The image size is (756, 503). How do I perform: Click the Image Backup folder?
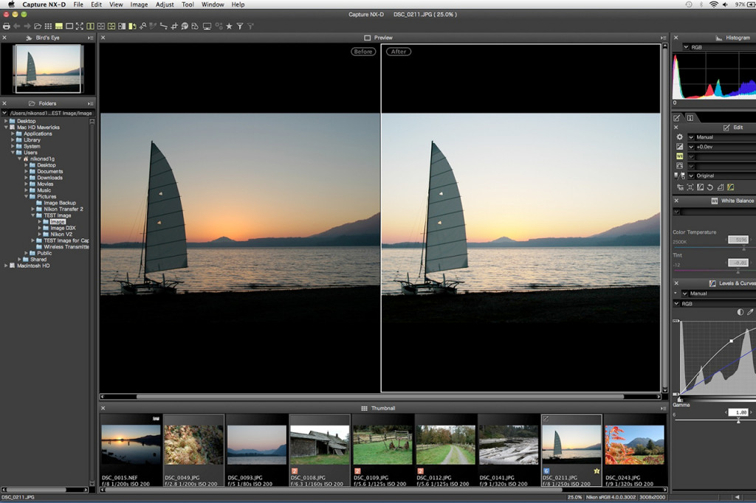pyautogui.click(x=59, y=203)
